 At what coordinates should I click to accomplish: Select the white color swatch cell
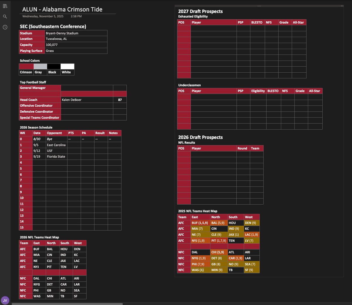coord(67,66)
